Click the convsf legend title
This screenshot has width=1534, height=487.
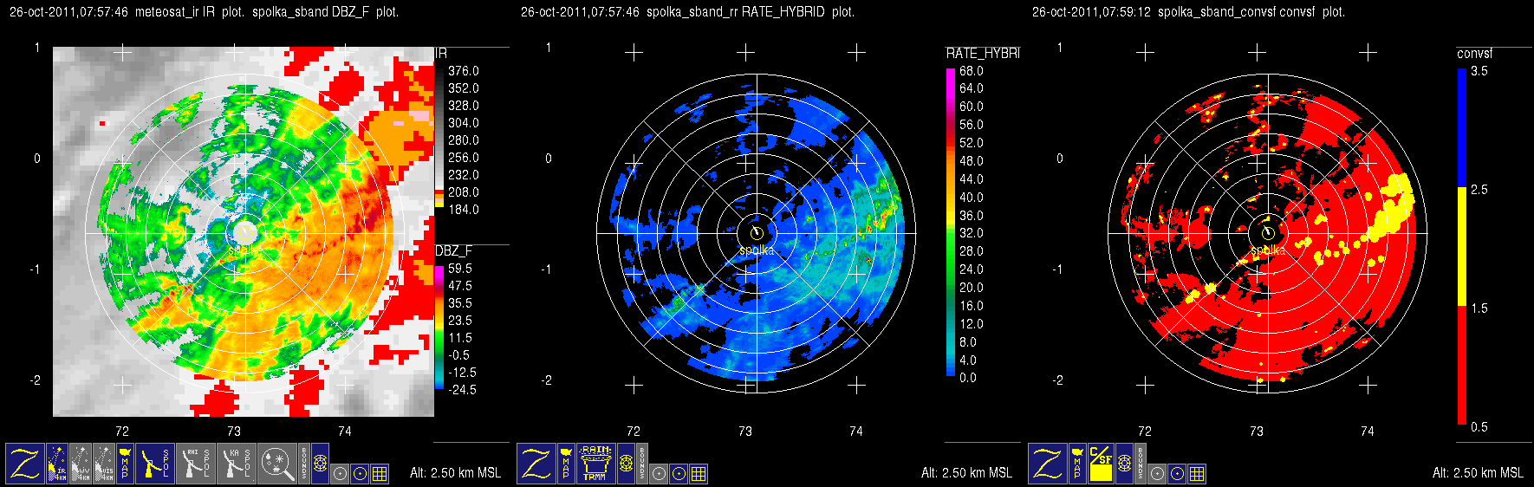coord(1474,54)
